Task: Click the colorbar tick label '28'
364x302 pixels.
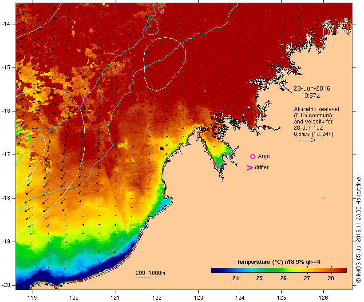Action: coord(331,278)
